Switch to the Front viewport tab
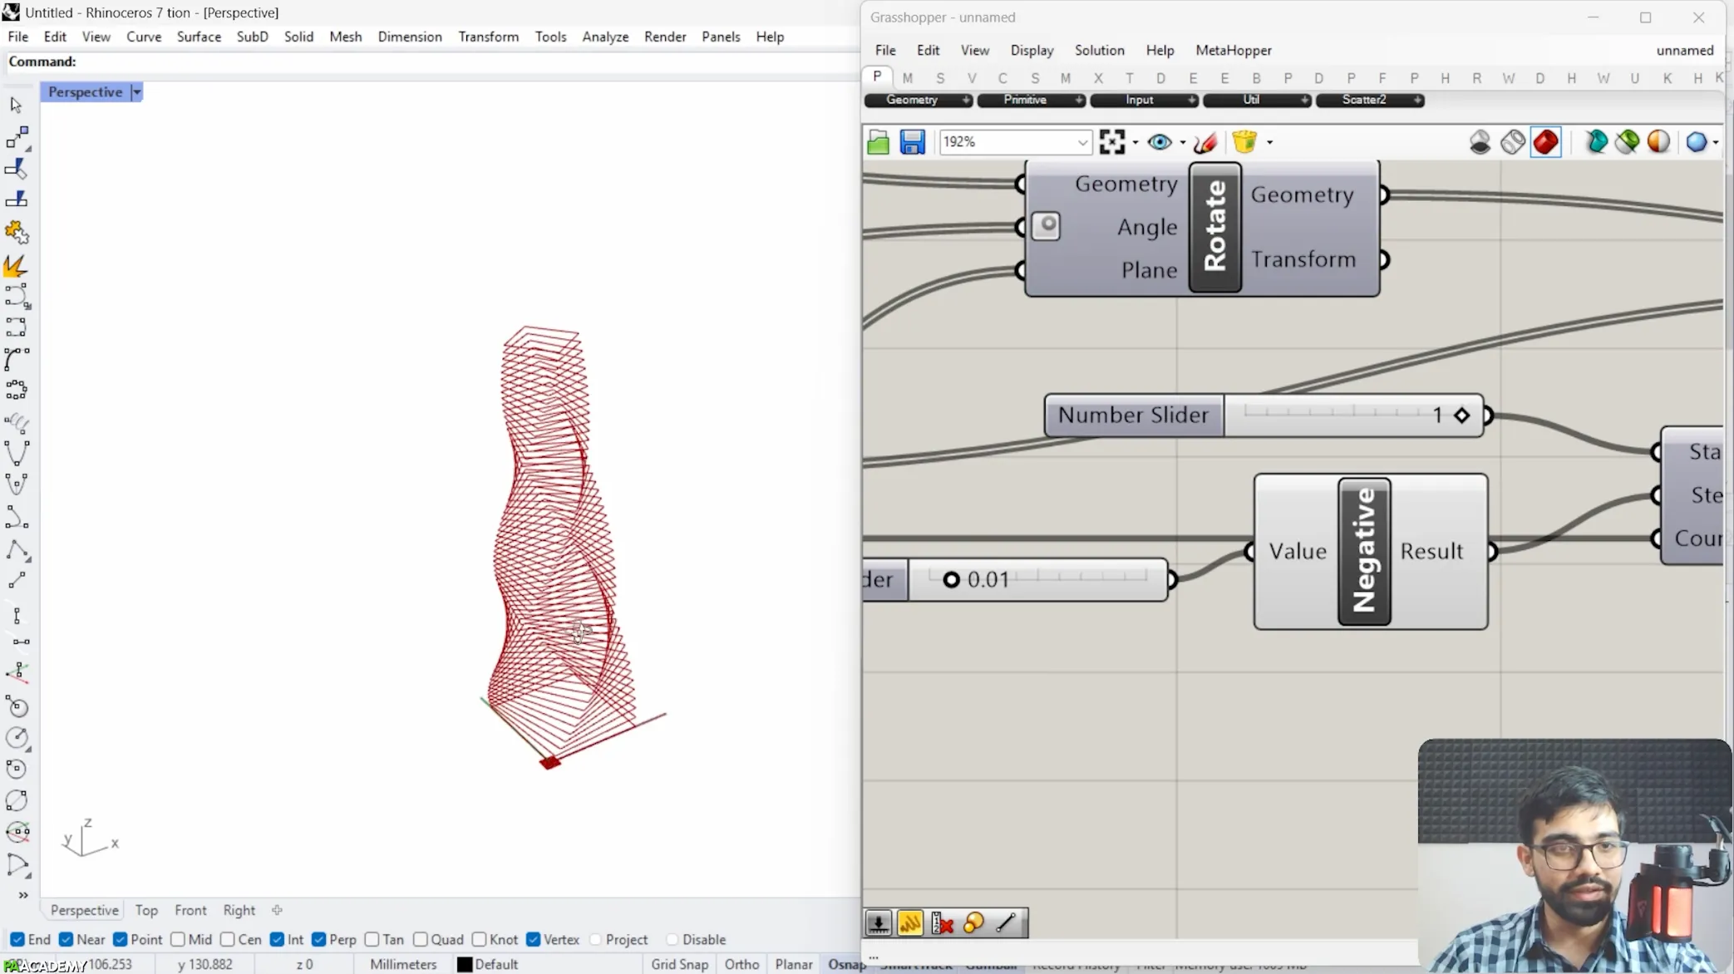Image resolution: width=1734 pixels, height=974 pixels. [190, 910]
